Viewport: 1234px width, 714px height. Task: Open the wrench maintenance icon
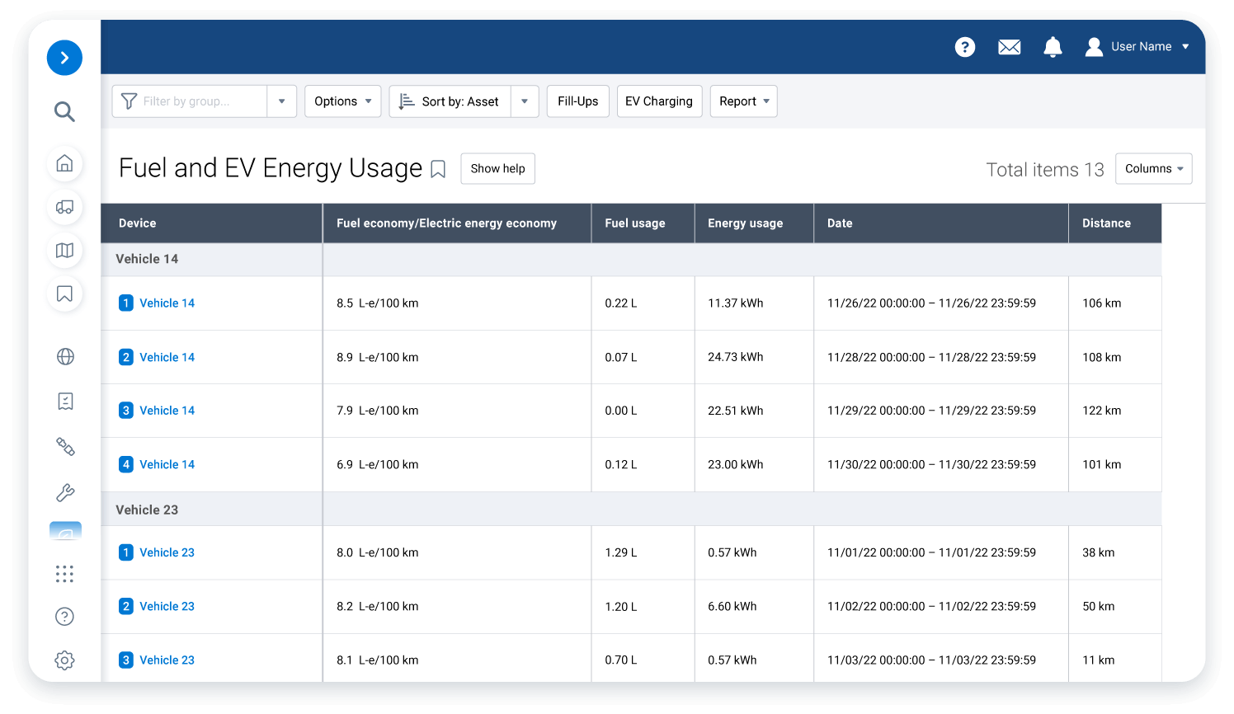point(64,492)
